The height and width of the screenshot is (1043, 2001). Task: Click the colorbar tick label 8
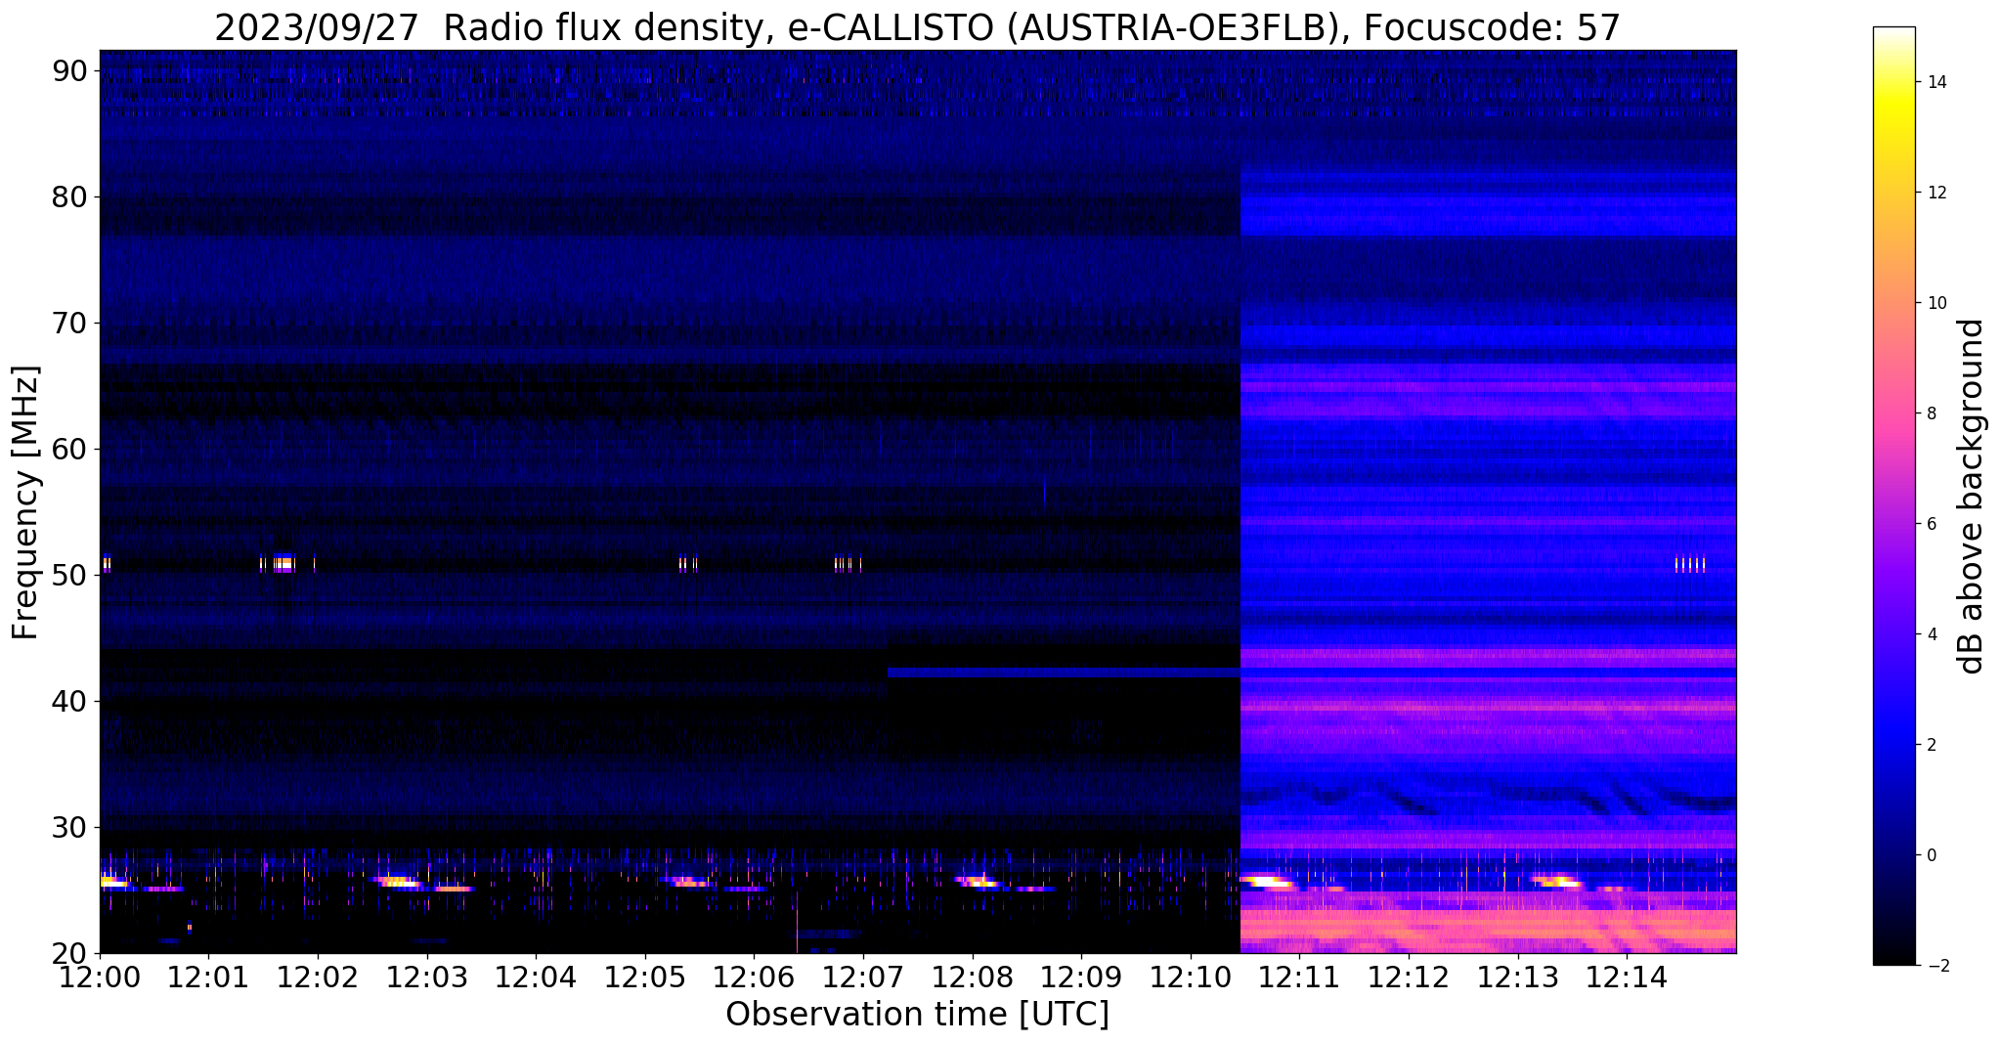(1931, 413)
